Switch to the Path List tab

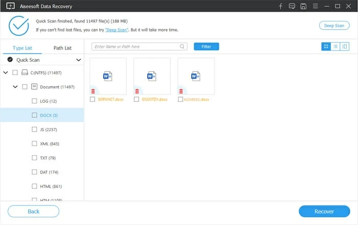pos(62,48)
